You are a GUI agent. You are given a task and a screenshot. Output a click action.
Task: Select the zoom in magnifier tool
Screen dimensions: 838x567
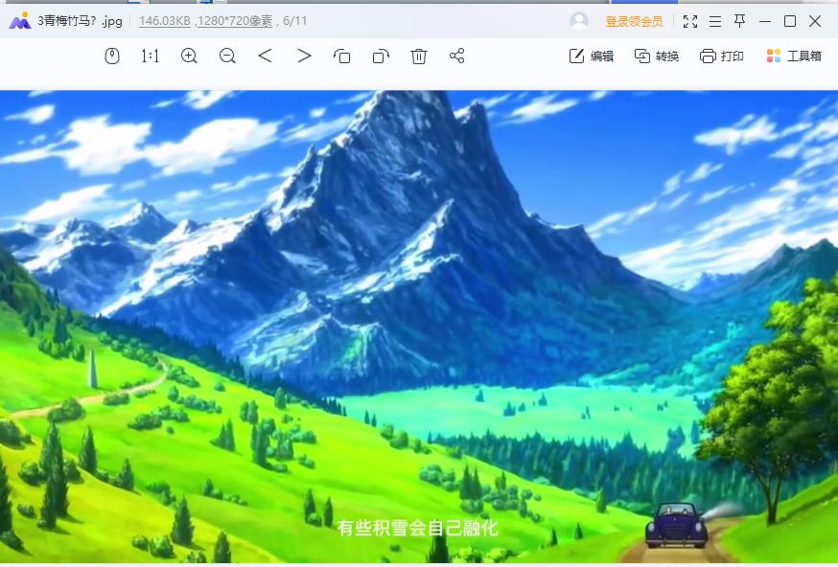[x=189, y=57]
